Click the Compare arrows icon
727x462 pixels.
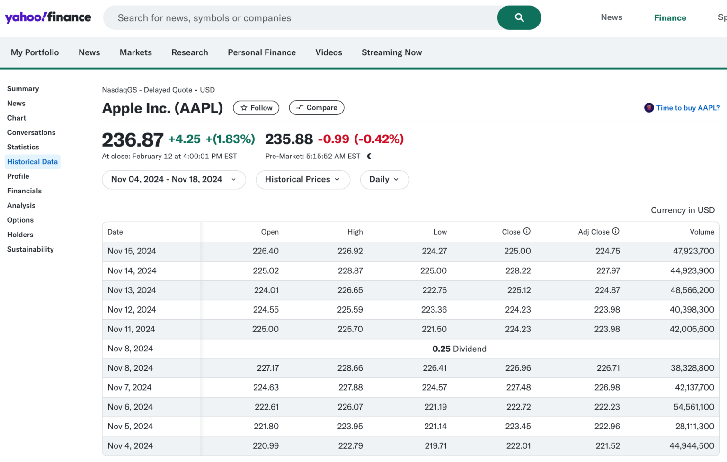click(x=300, y=107)
